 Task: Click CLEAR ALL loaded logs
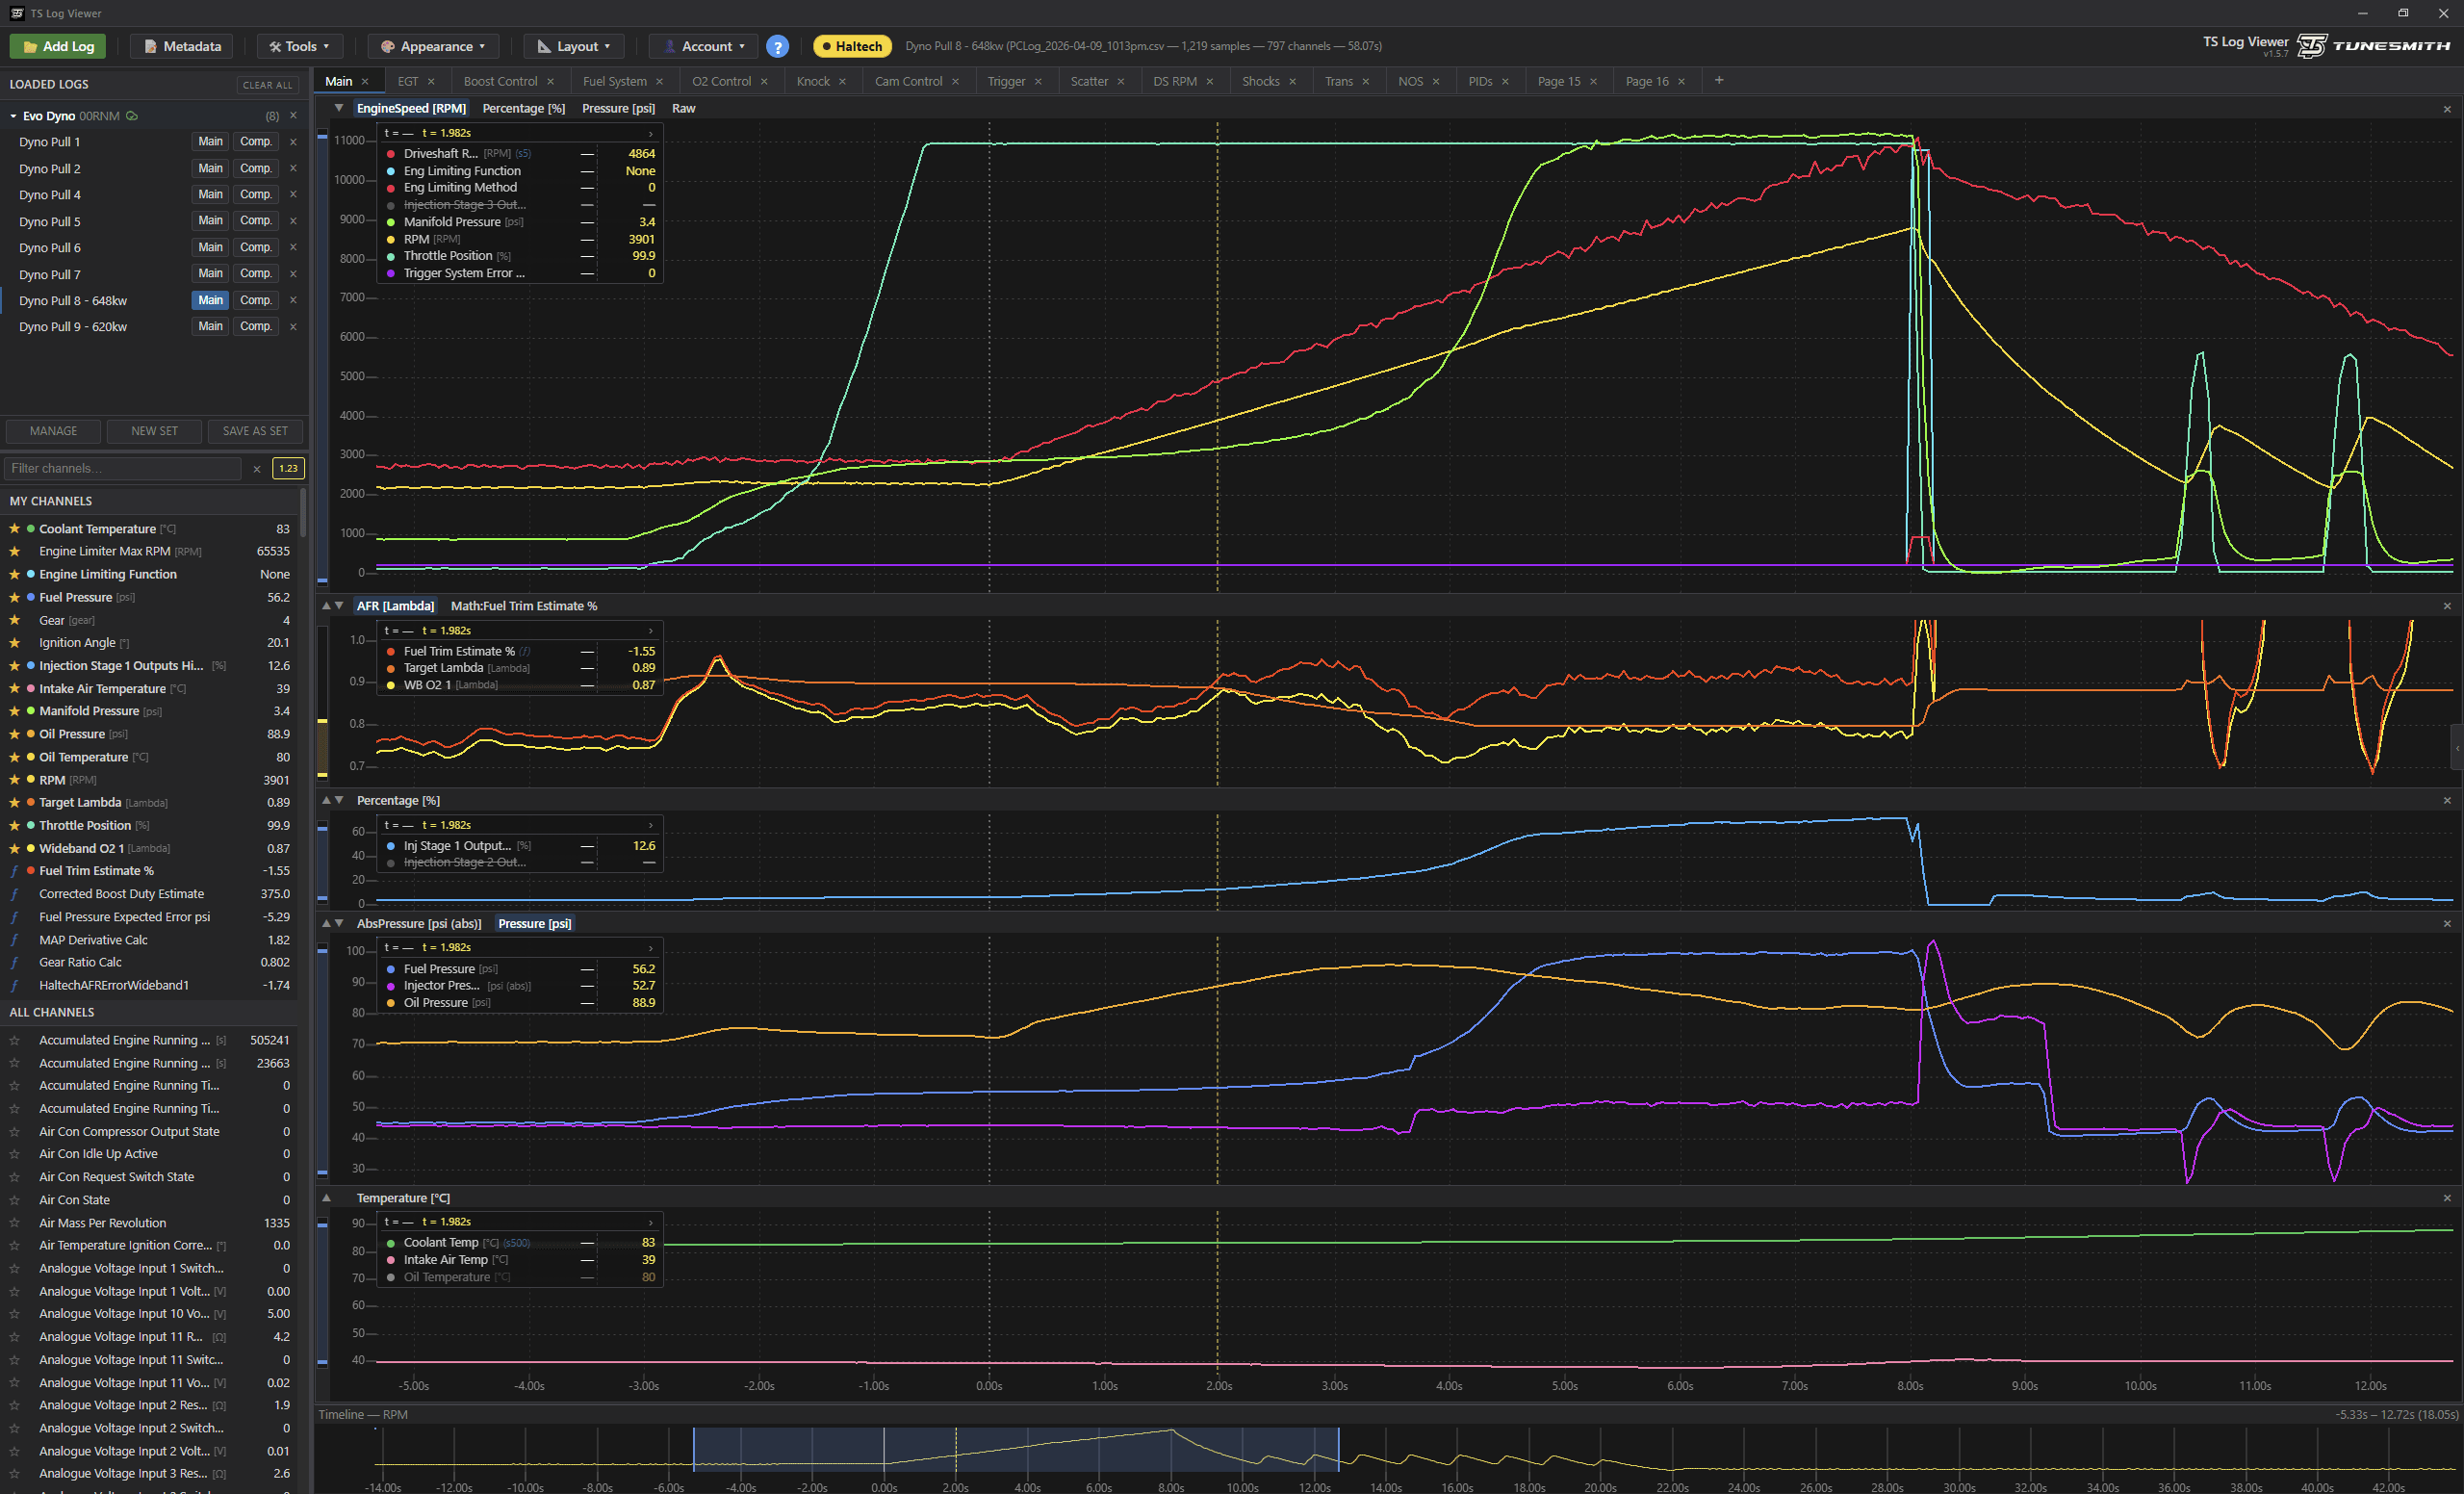coord(267,85)
